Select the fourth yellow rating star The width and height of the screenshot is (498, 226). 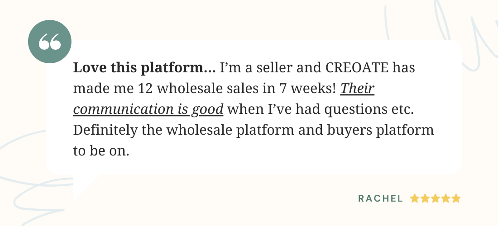tap(445, 198)
